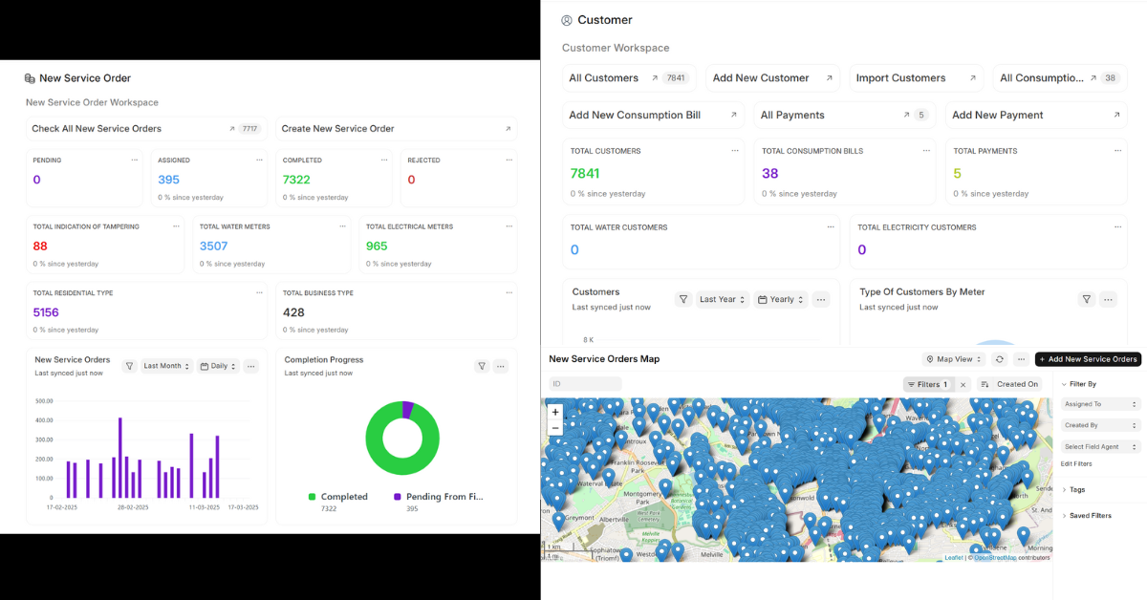Viewport: 1147px width, 600px height.
Task: Click the map zoom out (−) button
Action: click(x=555, y=428)
